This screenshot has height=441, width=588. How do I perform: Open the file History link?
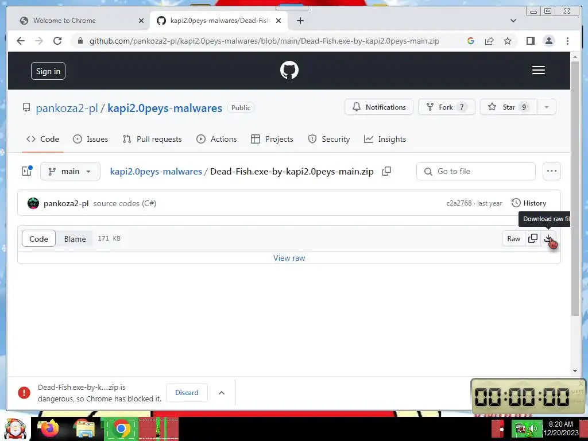[529, 203]
